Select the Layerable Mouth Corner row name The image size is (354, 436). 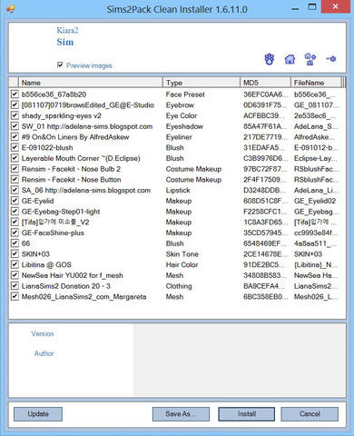81,158
